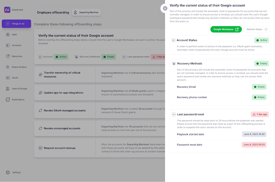Go to Accounts in sidebar
Image resolution: width=275 pixels, height=182 pixels.
pyautogui.click(x=8, y=45)
